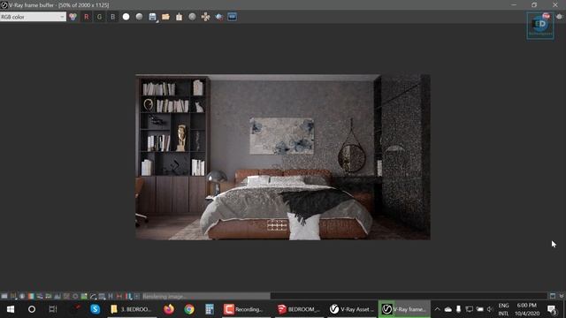Click the Save image floppy disk icon
The width and height of the screenshot is (566, 318).
click(152, 17)
